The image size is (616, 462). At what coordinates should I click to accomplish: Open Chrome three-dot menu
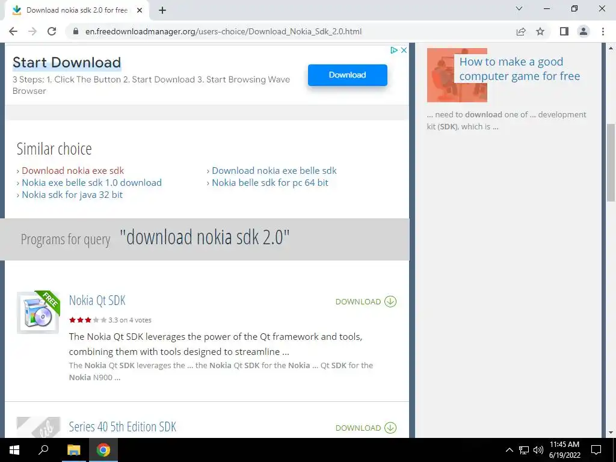coord(603,31)
